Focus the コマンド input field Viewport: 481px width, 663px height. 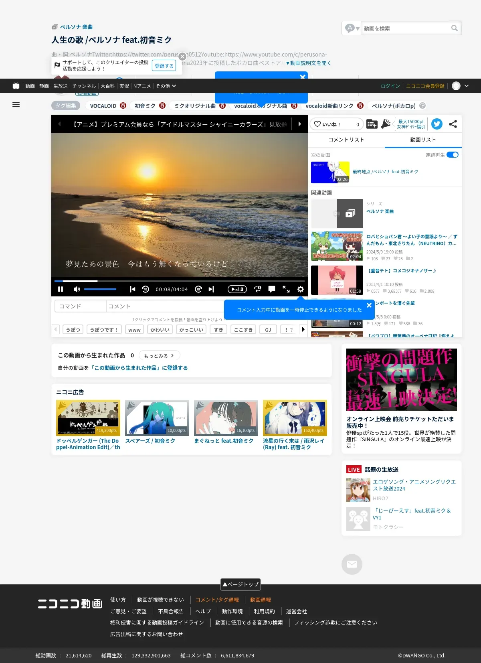point(80,306)
